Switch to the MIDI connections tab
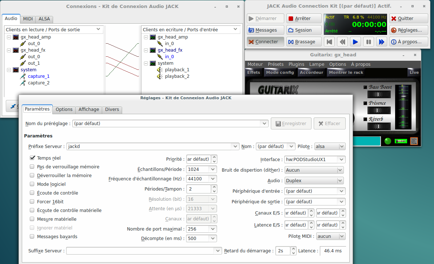Image resolution: width=434 pixels, height=264 pixels. tap(28, 19)
